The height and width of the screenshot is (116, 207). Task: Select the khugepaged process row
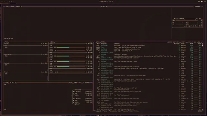tap(149, 97)
